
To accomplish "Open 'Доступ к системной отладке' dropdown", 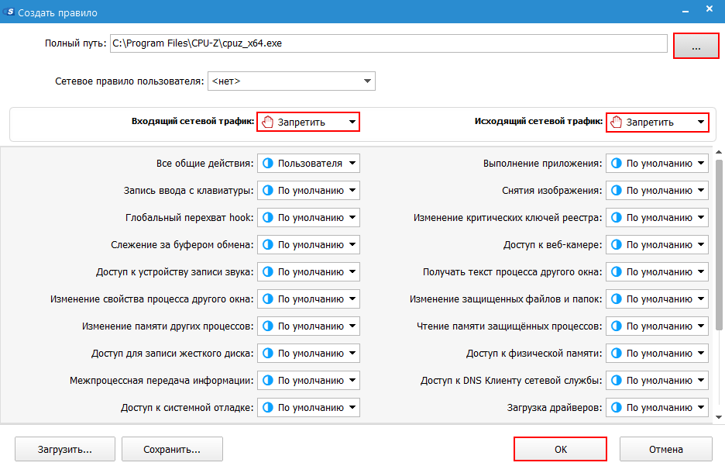I will point(308,408).
